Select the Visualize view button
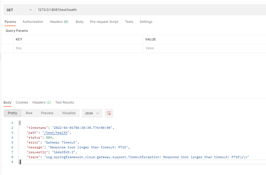 [x=69, y=113]
